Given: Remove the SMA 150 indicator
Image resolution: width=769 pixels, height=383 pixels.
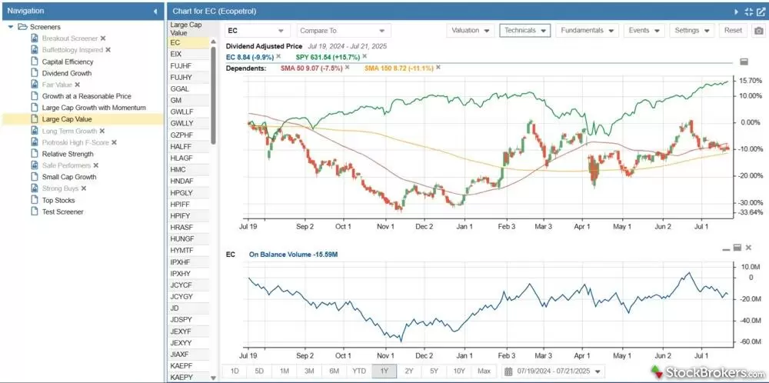Looking at the screenshot, I should [x=438, y=68].
